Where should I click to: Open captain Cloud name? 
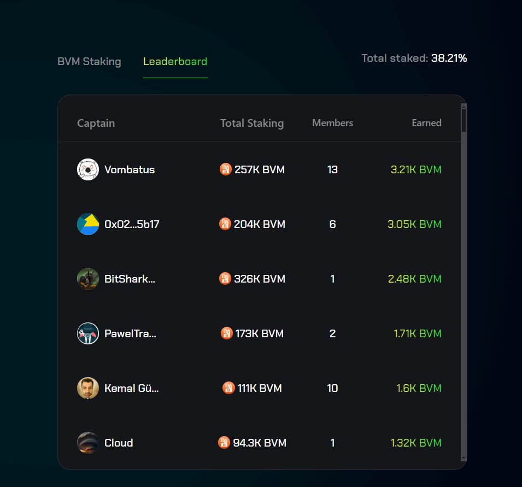tap(119, 443)
